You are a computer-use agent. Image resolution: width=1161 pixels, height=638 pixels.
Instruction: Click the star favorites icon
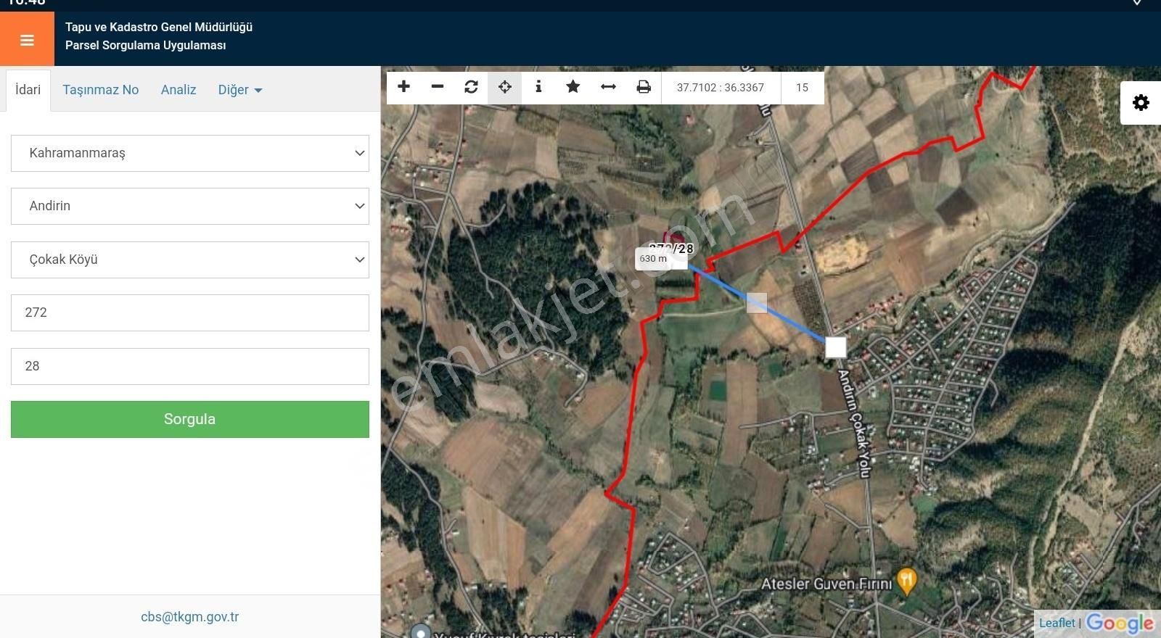(573, 87)
